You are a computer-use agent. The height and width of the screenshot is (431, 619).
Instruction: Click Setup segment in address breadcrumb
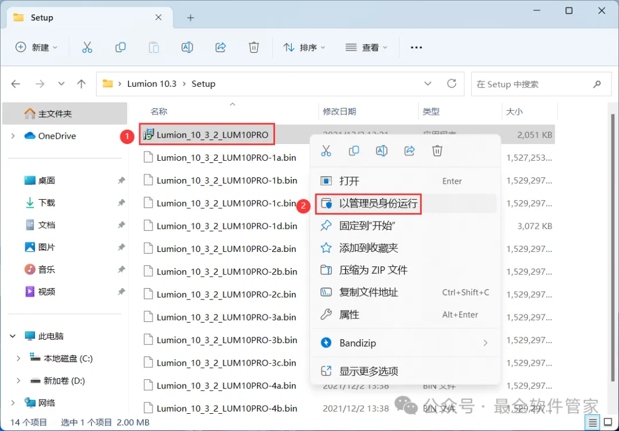[x=203, y=84]
